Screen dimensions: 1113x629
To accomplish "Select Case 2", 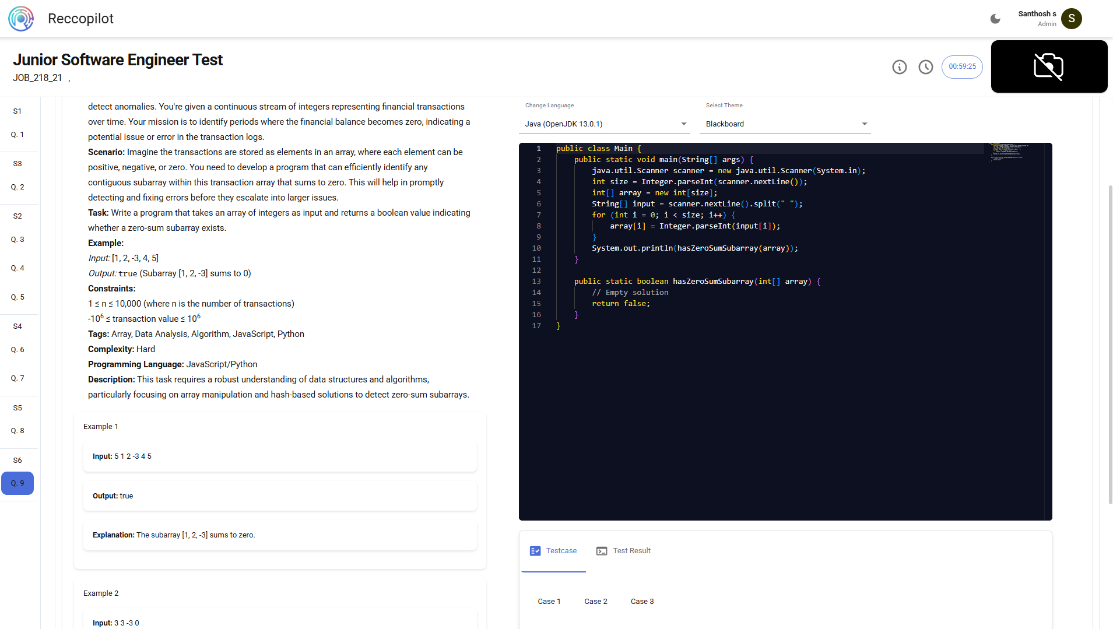I will 595,601.
